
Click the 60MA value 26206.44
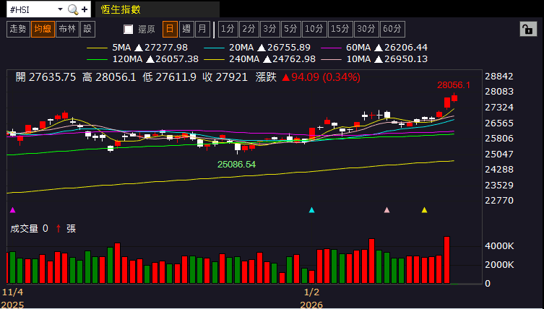406,48
